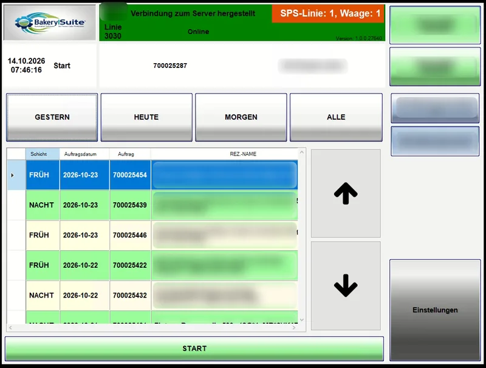Click the horizontal scrollbar left arrow
The image size is (486, 368).
tap(10, 327)
